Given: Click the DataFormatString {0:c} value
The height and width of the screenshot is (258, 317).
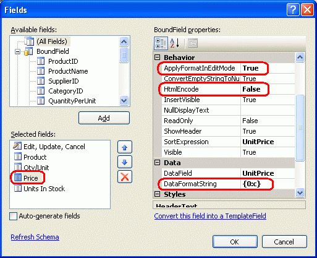Looking at the screenshot, I should click(268, 184).
